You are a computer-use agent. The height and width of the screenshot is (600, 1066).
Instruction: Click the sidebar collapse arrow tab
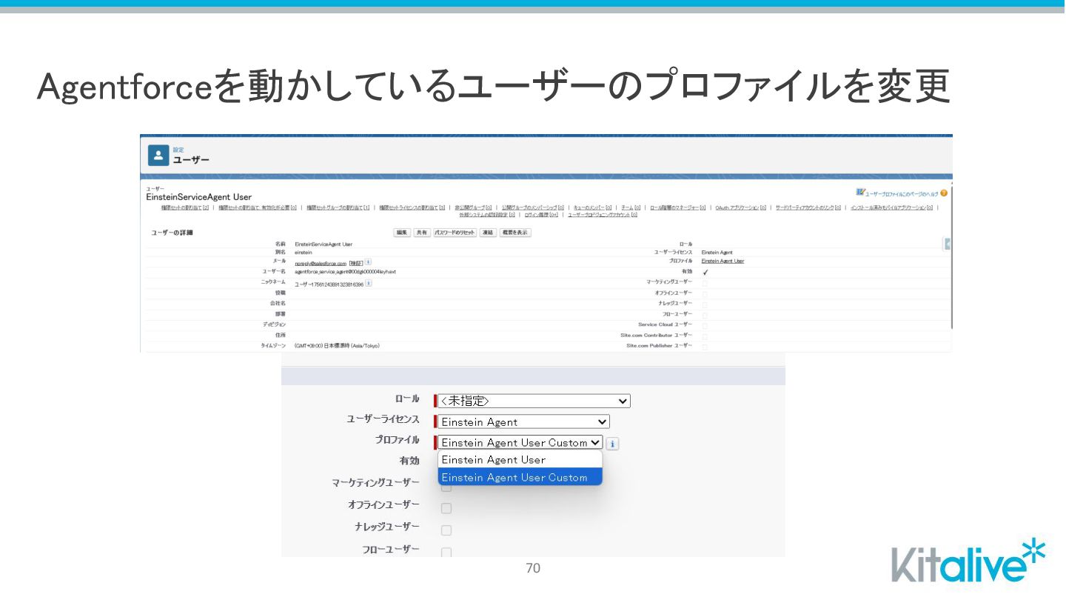[x=948, y=244]
